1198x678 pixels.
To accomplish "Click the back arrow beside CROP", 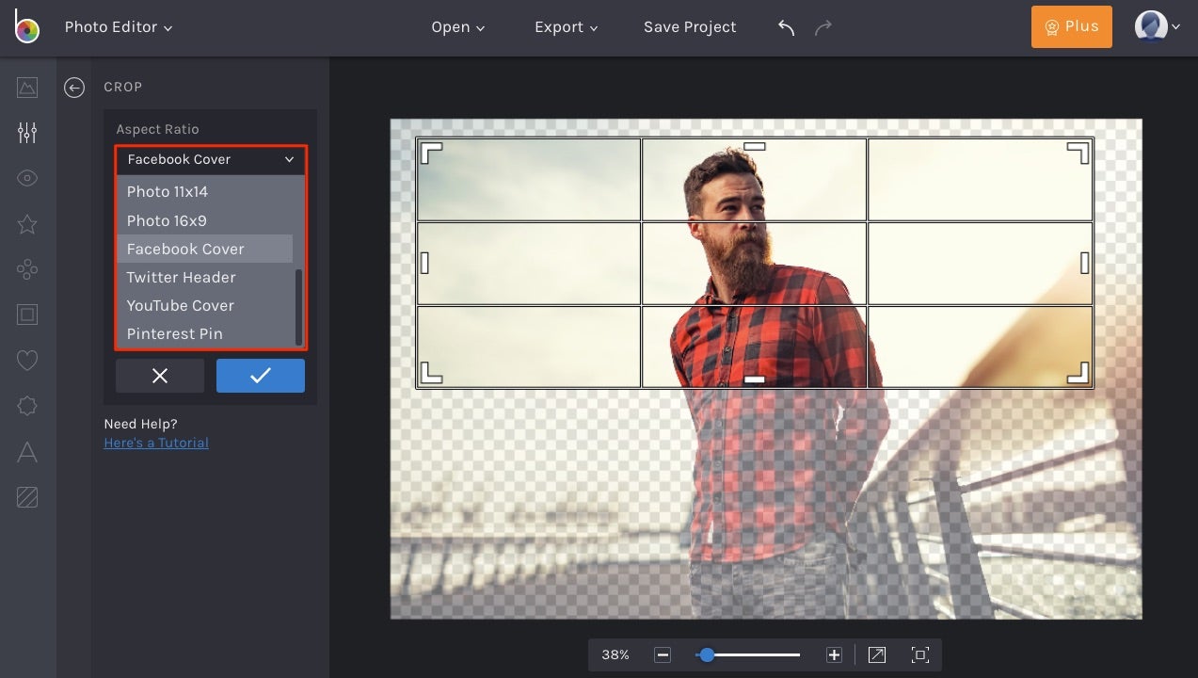I will tap(74, 88).
